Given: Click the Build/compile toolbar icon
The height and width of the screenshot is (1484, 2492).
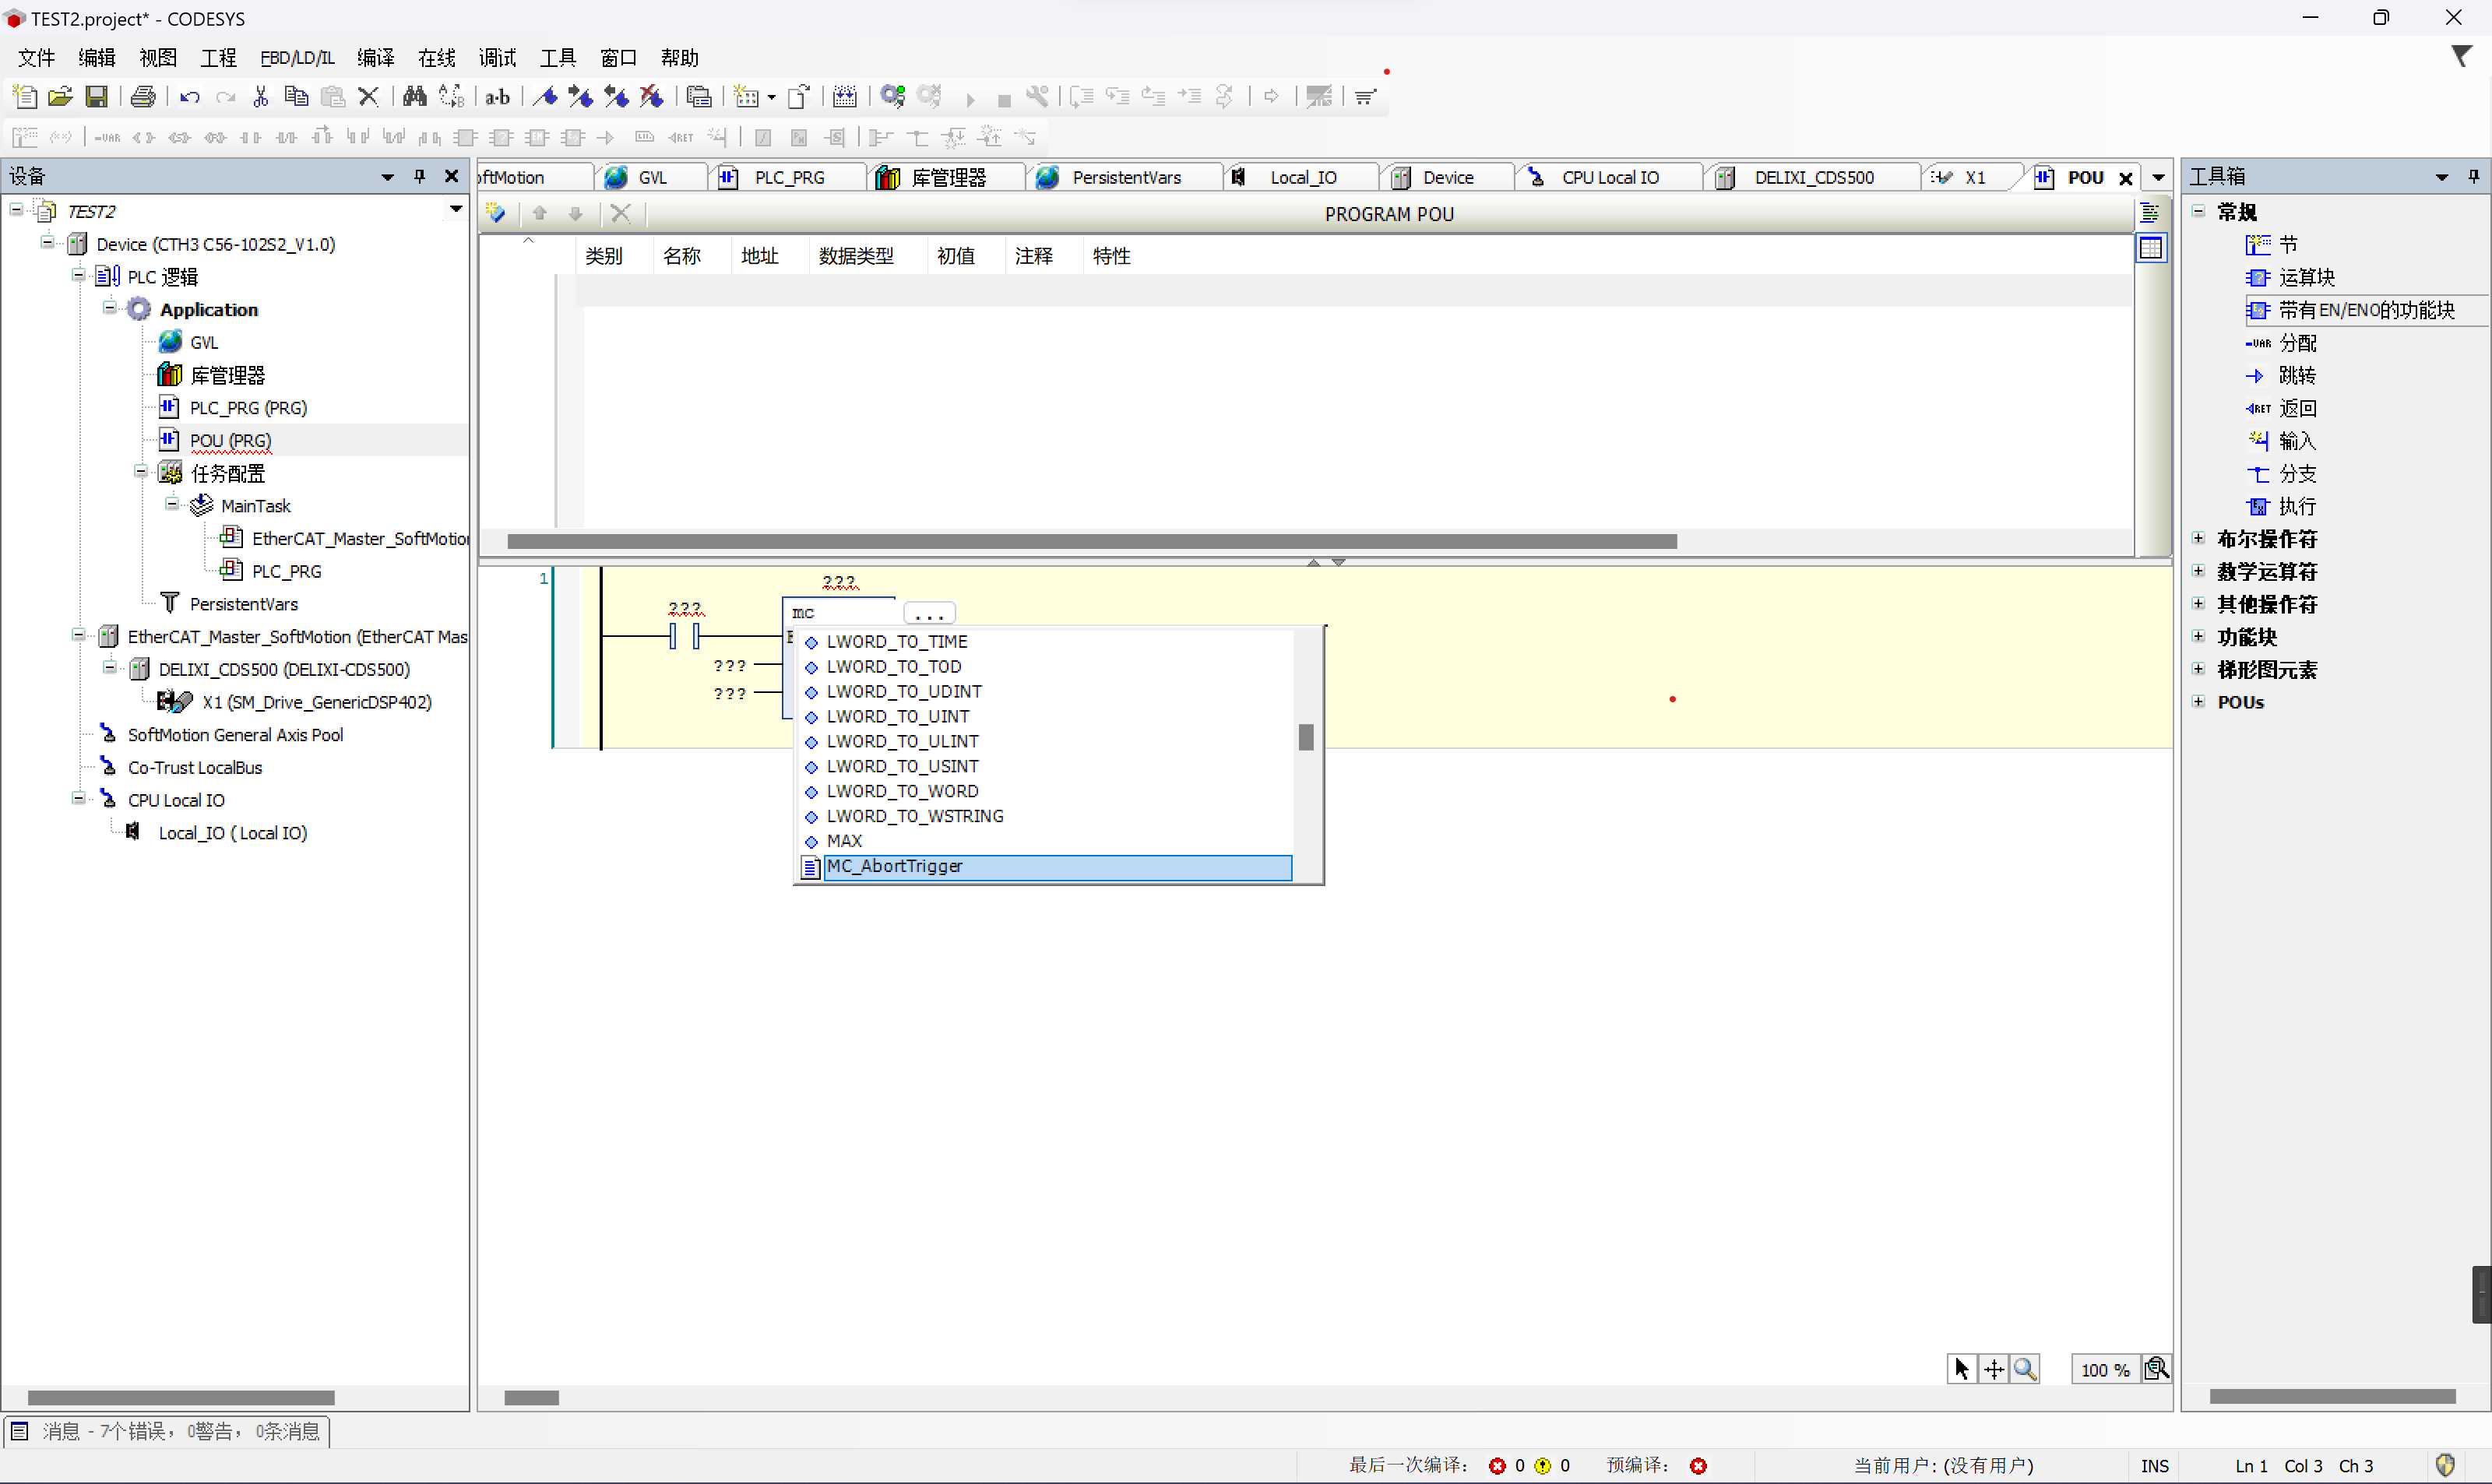Looking at the screenshot, I should click(x=845, y=97).
